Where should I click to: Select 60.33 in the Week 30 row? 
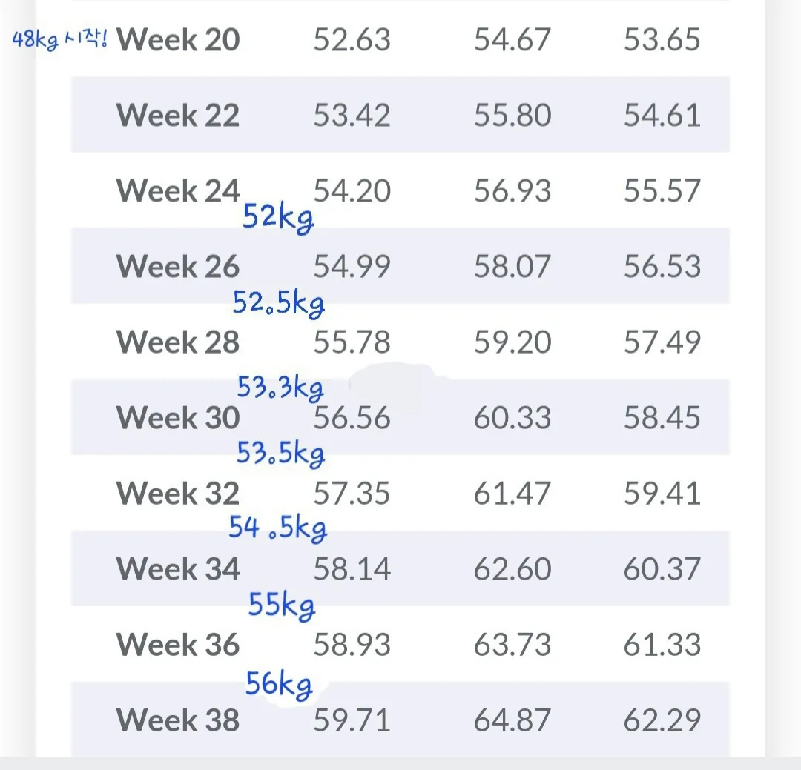[512, 417]
